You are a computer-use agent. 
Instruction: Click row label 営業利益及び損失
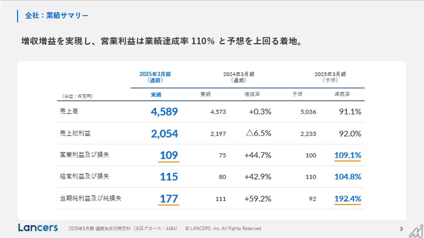[84, 155]
